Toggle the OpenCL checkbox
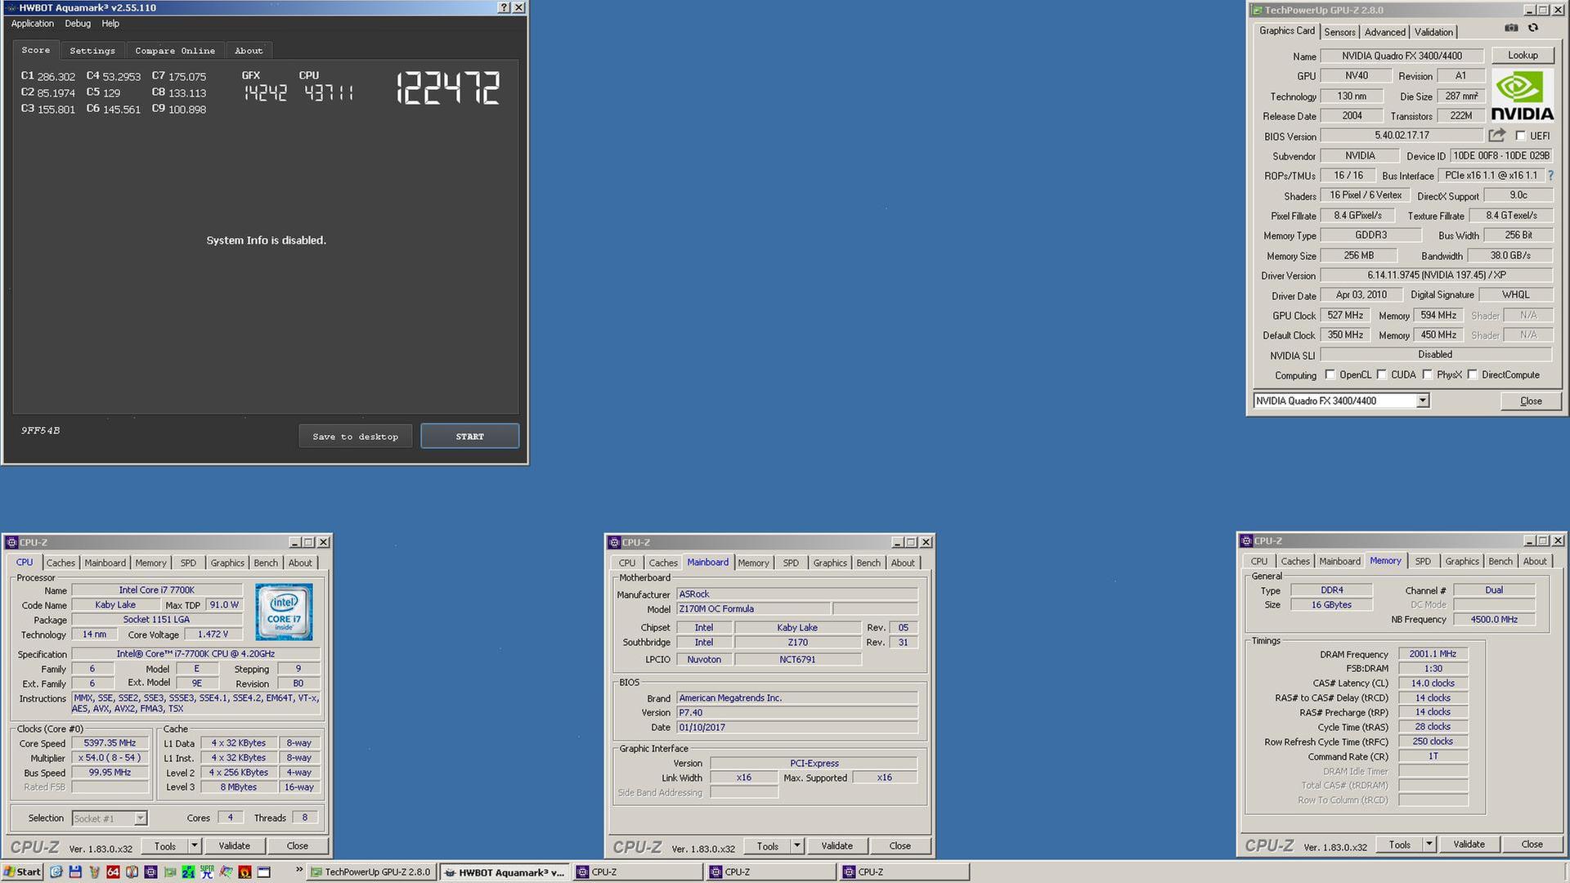 point(1330,374)
